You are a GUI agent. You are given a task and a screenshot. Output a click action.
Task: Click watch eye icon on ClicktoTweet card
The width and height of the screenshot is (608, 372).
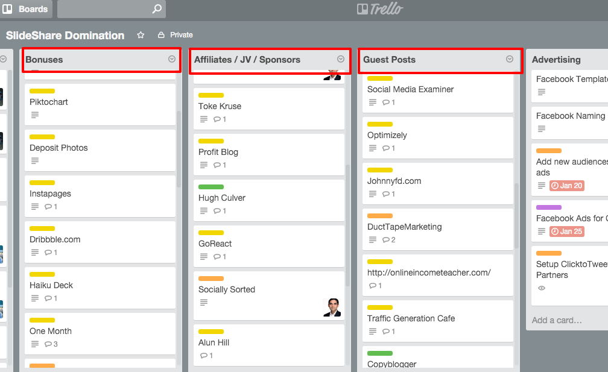542,288
